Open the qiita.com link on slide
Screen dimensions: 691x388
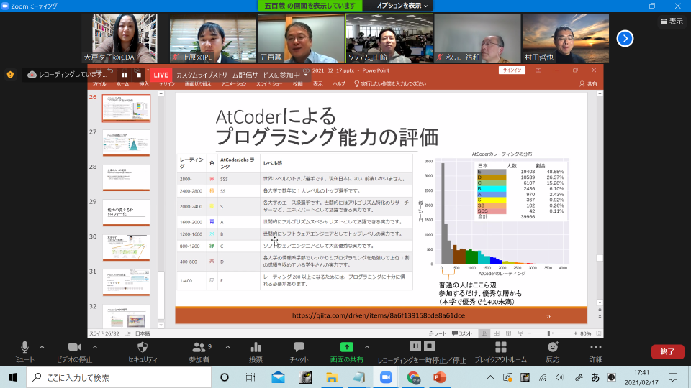coord(378,315)
